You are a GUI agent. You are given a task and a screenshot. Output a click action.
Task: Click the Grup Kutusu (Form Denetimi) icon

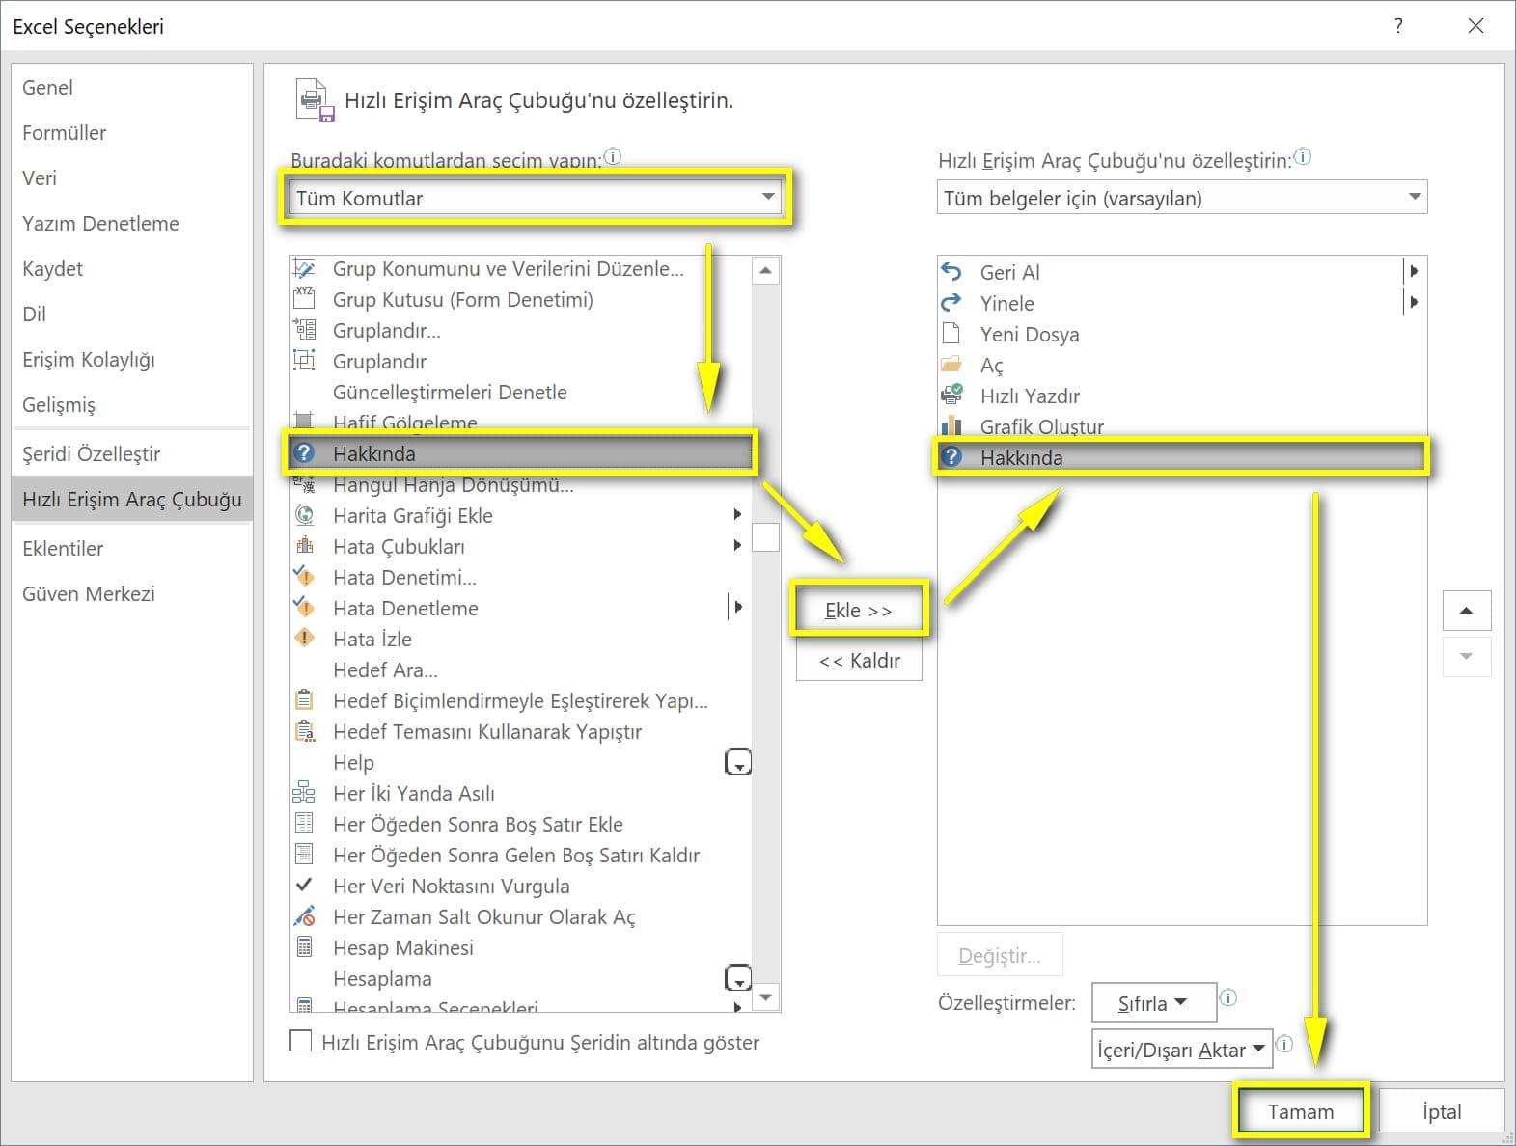pyautogui.click(x=304, y=299)
